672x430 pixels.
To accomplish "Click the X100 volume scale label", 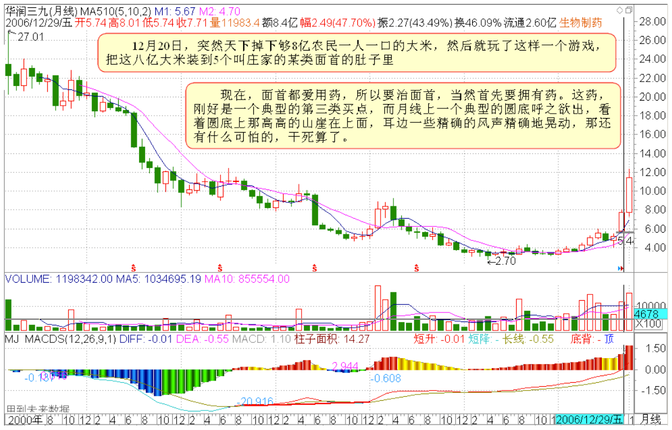I will [x=648, y=324].
